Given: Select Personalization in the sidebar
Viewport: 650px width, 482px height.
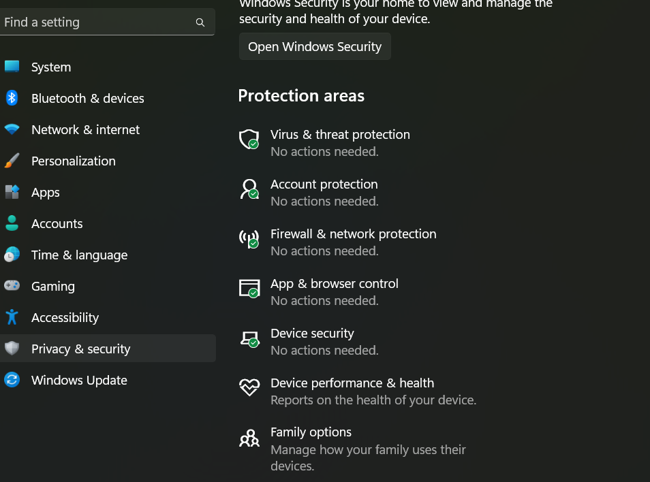Looking at the screenshot, I should click(x=74, y=161).
